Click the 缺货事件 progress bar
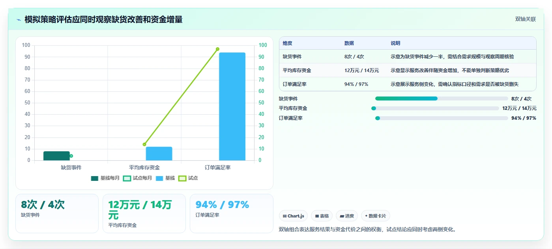 (x=442, y=98)
